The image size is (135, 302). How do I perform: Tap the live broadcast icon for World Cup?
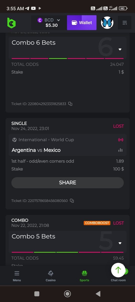click(x=120, y=140)
